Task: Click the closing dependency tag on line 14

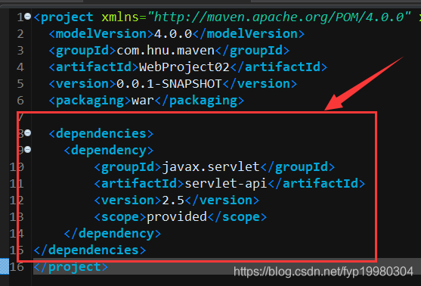Action: [x=112, y=234]
